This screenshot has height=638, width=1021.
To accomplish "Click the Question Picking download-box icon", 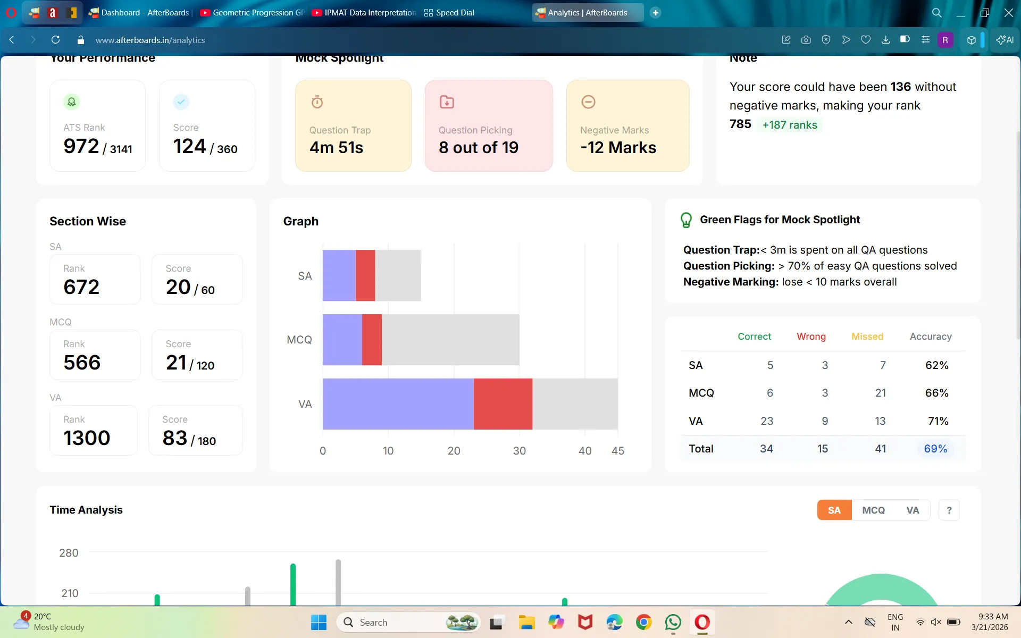I will pos(447,102).
